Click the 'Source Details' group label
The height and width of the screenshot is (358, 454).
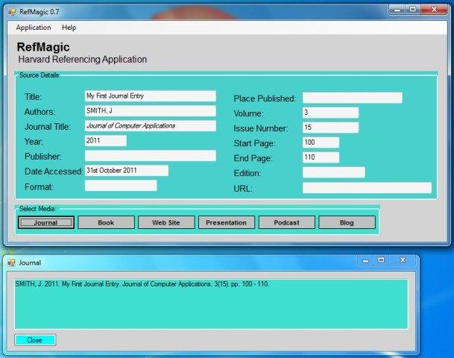39,75
